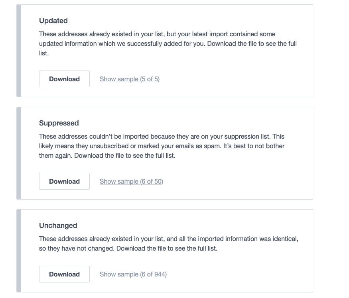Show the sample for Updated addresses

point(129,79)
